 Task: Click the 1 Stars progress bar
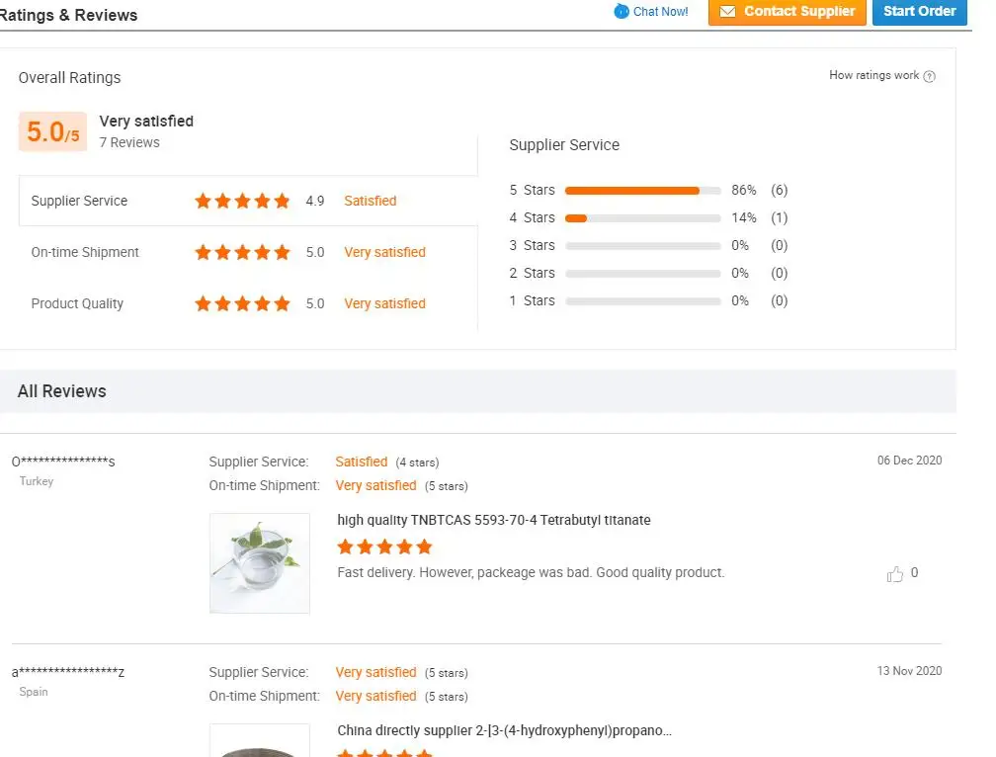pyautogui.click(x=643, y=301)
